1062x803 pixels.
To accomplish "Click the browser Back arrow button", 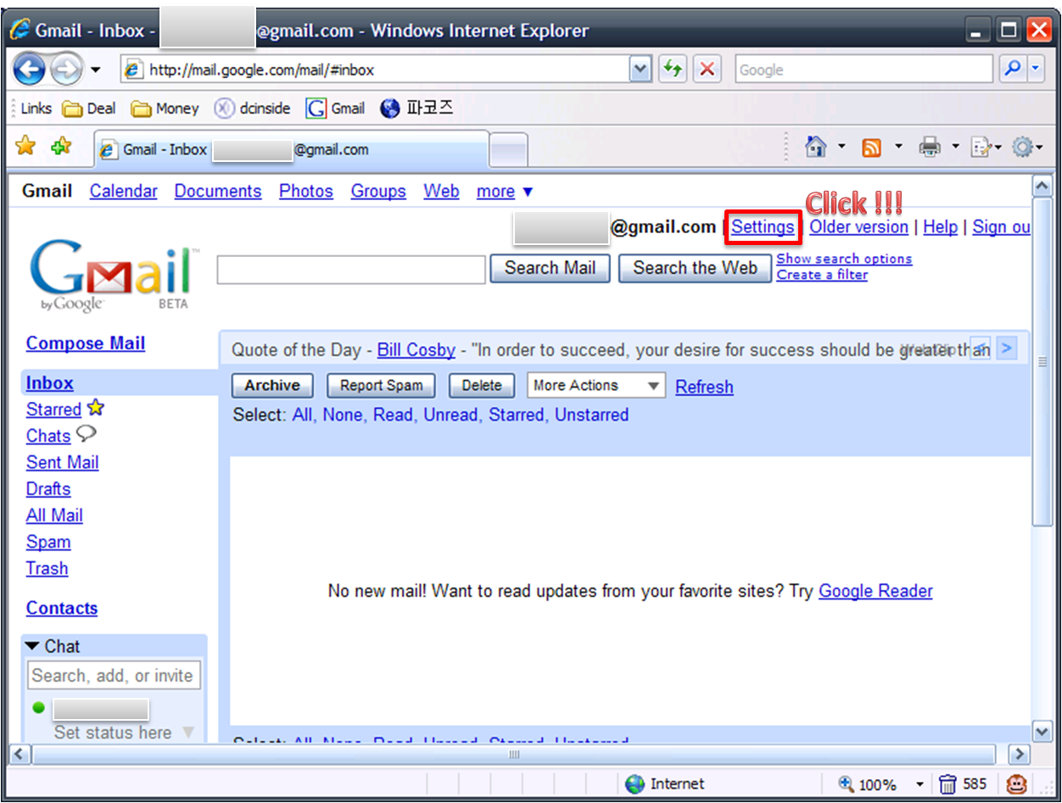I will (x=30, y=70).
